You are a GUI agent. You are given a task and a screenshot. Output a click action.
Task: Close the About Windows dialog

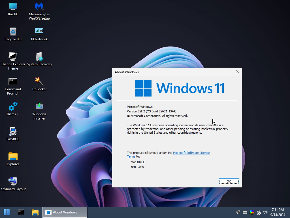tap(238, 72)
